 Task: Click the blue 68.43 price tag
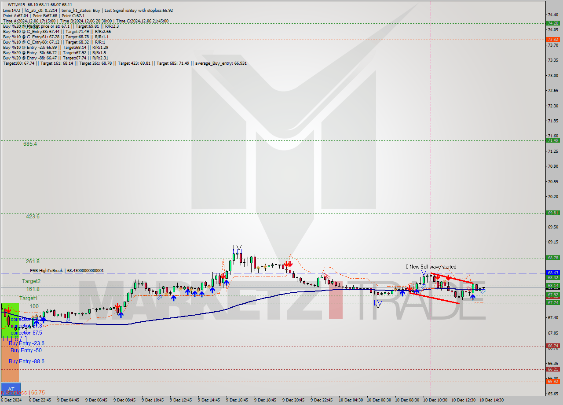pyautogui.click(x=553, y=273)
